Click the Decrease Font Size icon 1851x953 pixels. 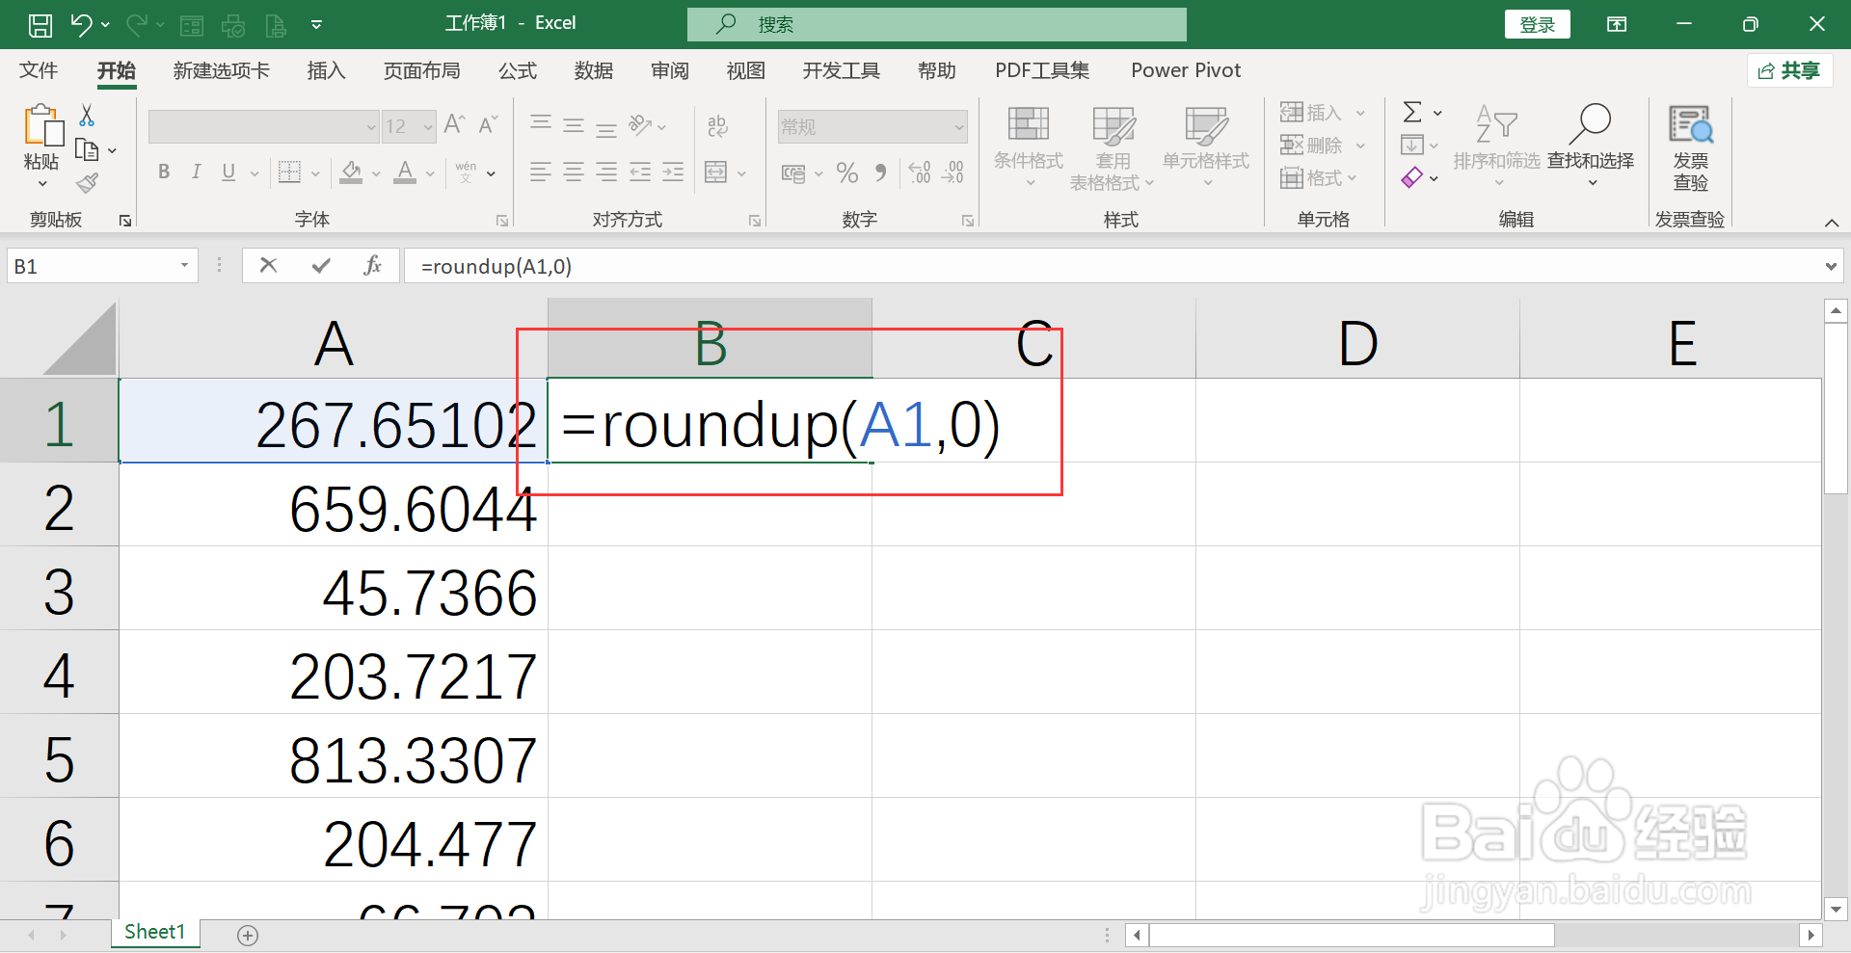[x=488, y=125]
